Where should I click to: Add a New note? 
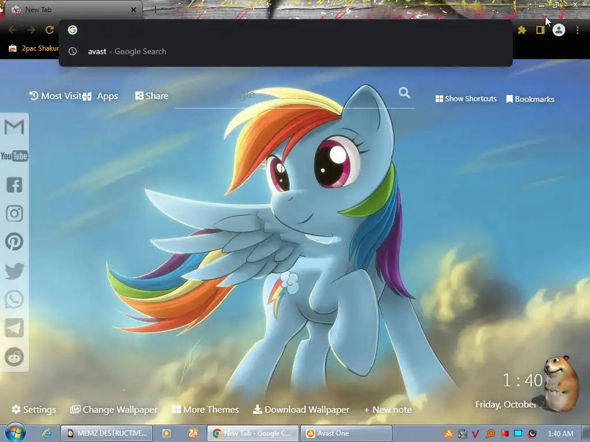click(388, 410)
